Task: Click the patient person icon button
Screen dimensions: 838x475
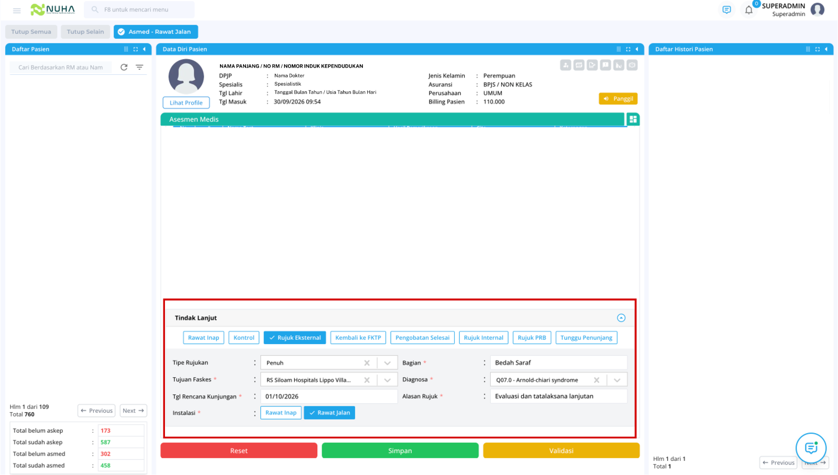Action: (x=566, y=65)
